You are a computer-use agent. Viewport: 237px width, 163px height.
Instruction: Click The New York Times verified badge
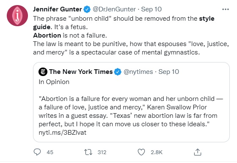click(118, 72)
